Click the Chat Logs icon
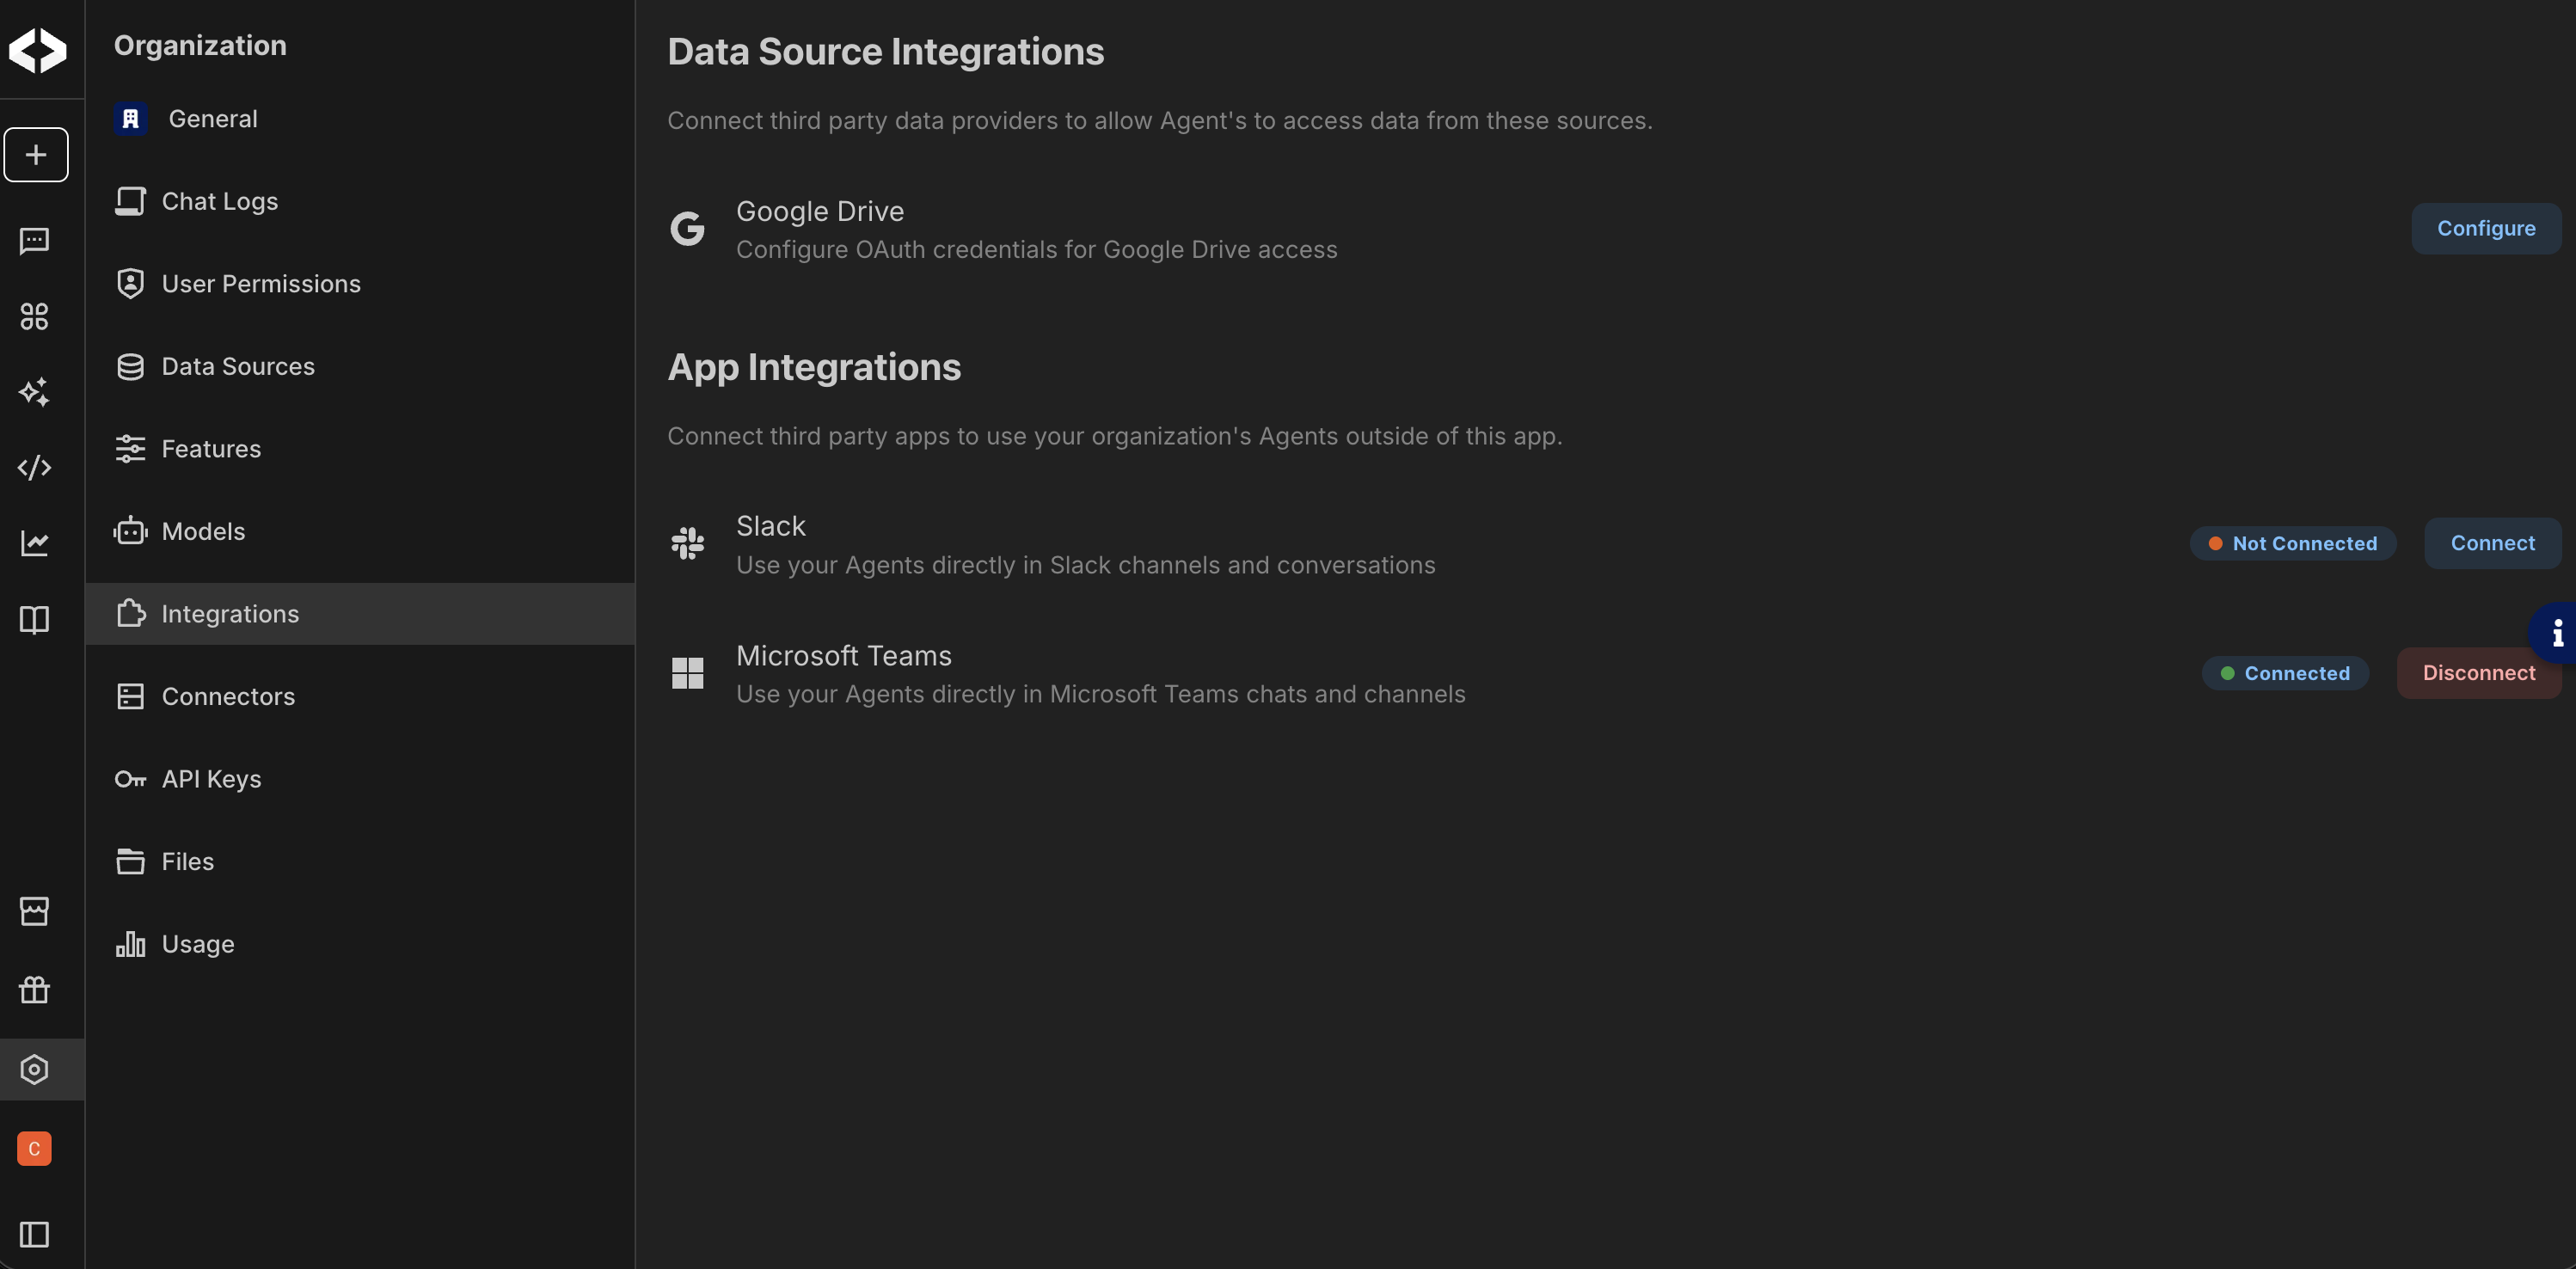This screenshot has height=1269, width=2576. (x=130, y=201)
